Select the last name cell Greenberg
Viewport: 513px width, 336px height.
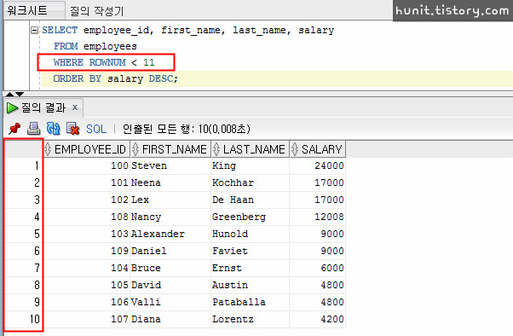tap(251, 217)
